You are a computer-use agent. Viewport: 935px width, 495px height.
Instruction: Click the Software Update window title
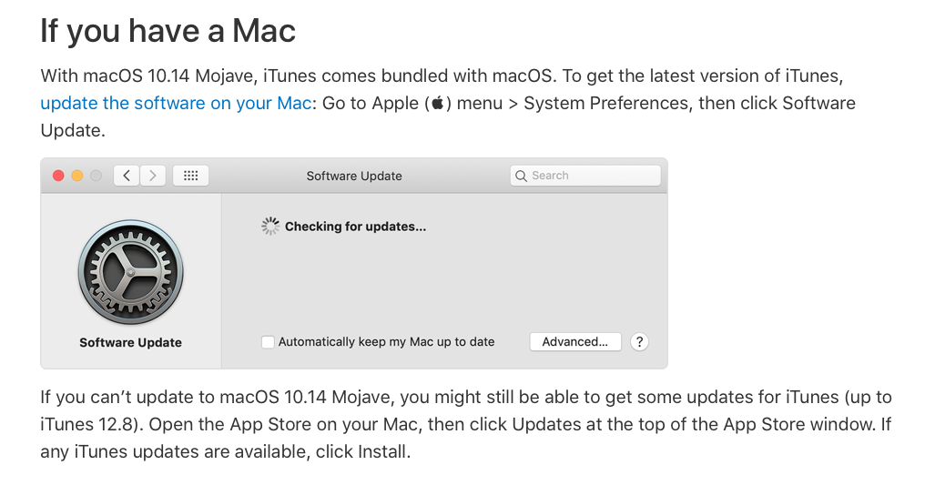(354, 176)
